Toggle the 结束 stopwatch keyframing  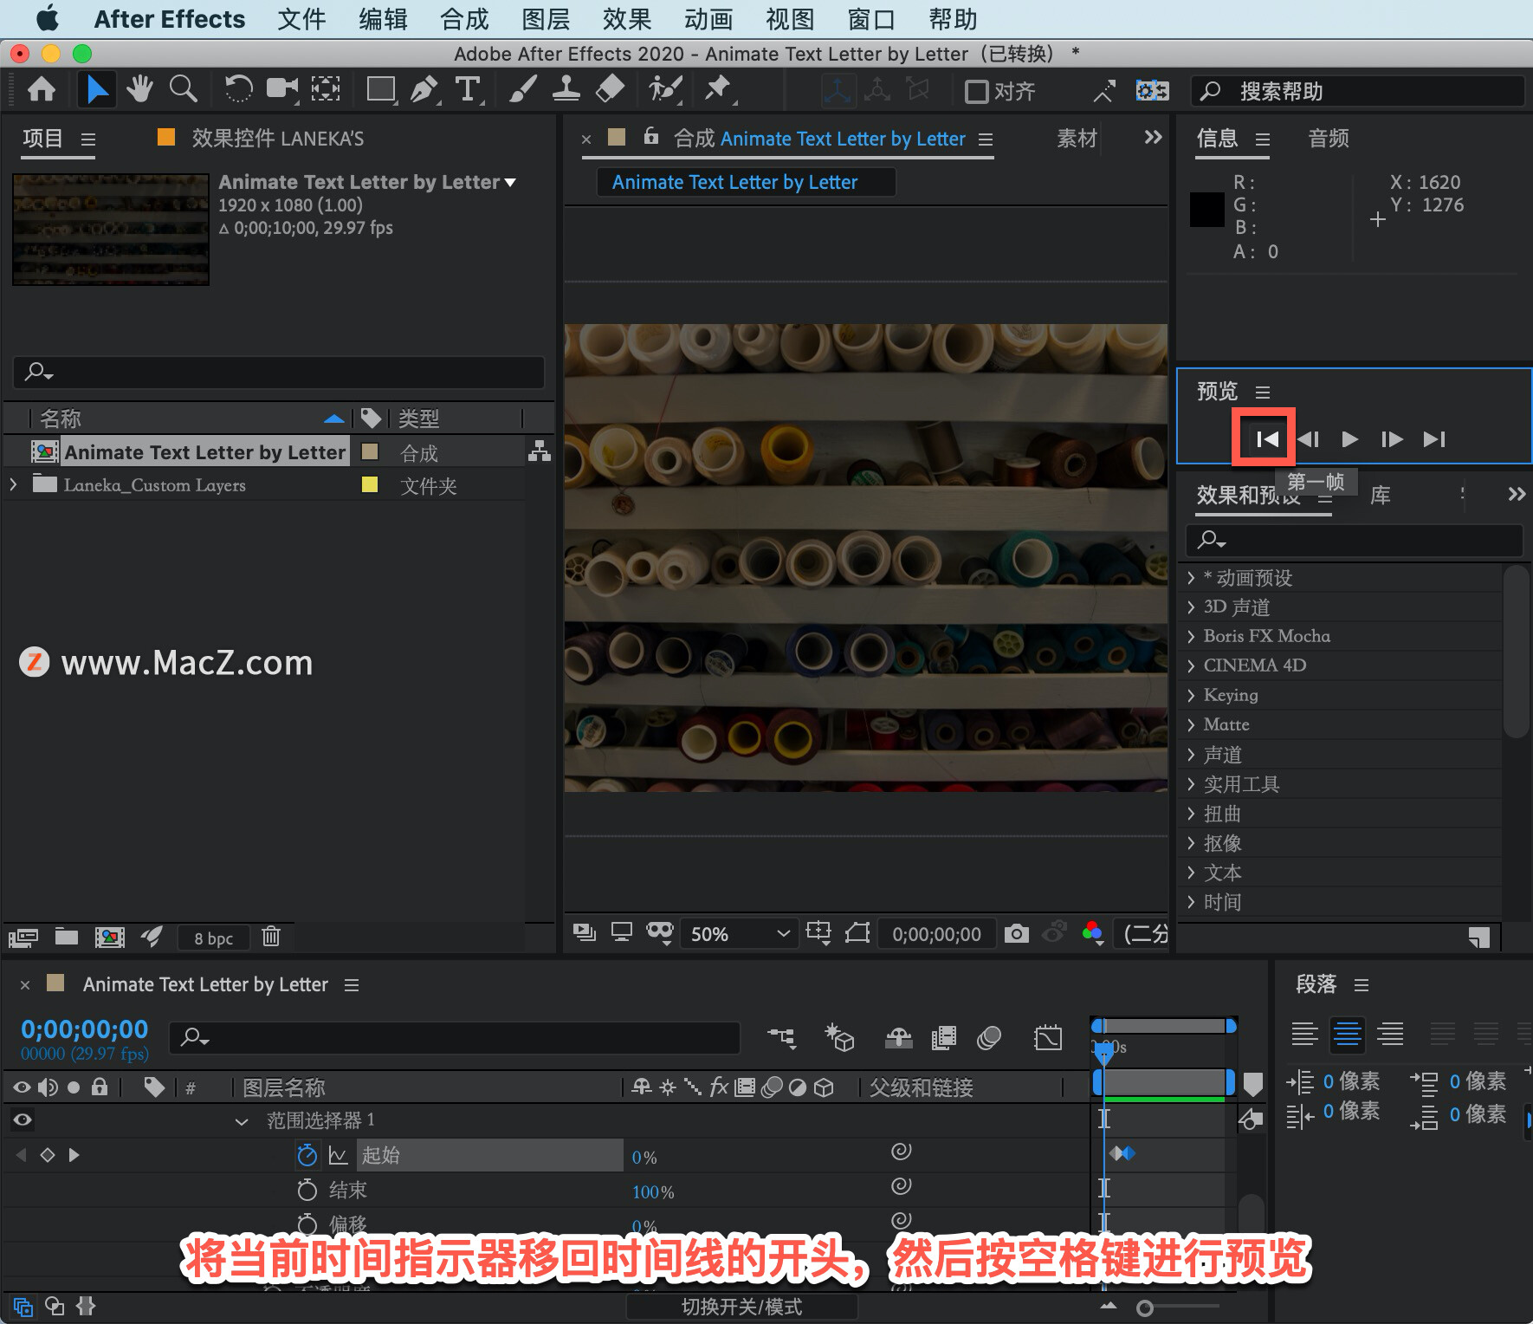coord(307,1190)
